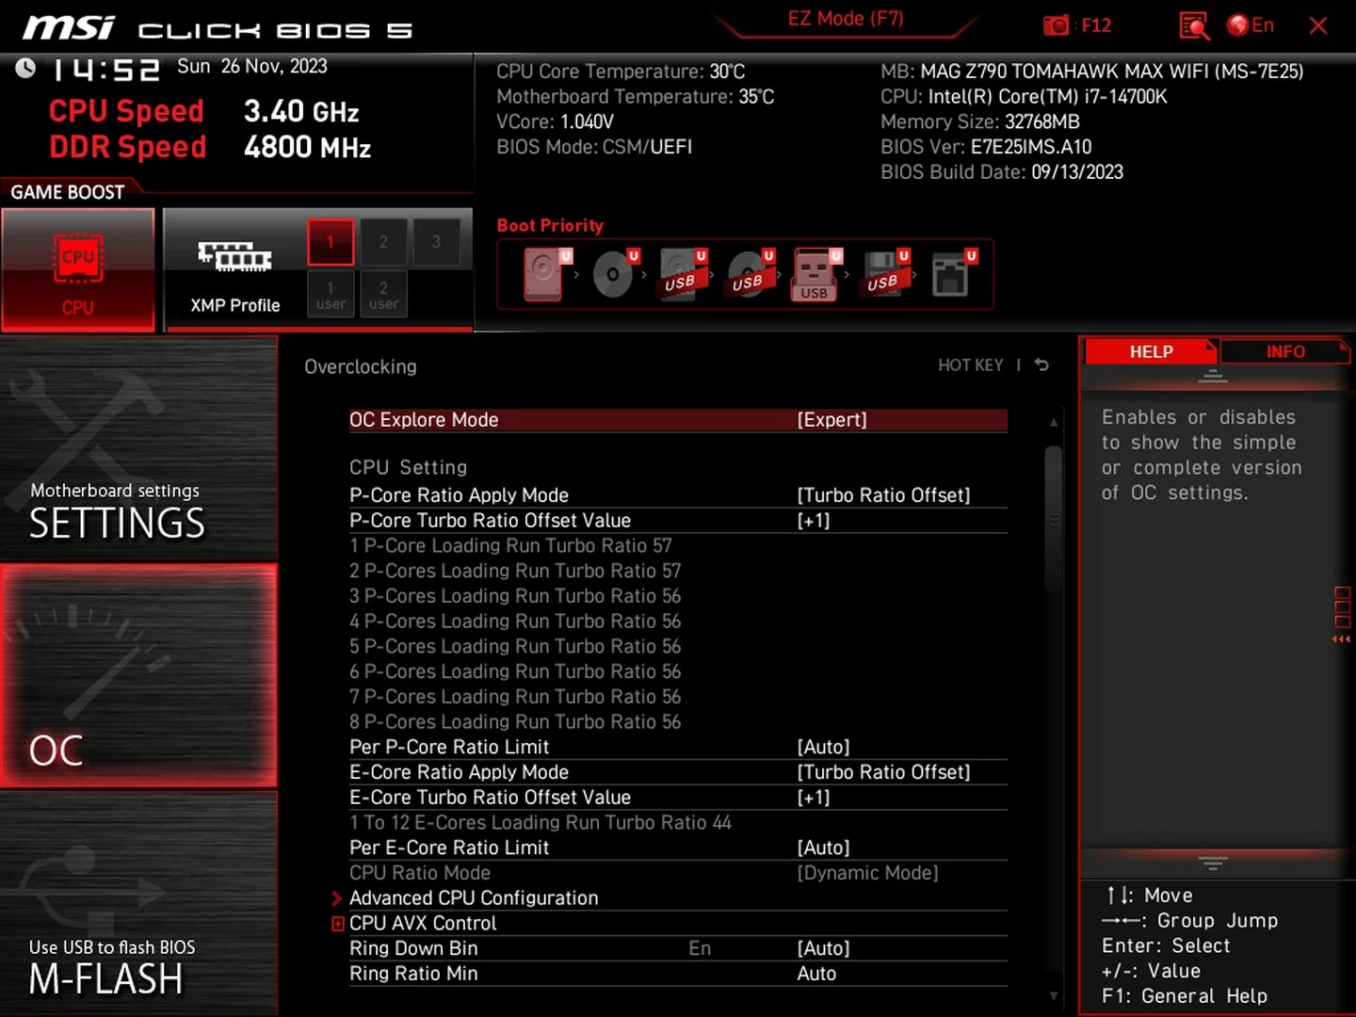The image size is (1356, 1017).
Task: Click the overclocking list vertical scrollbar
Action: click(x=1053, y=518)
